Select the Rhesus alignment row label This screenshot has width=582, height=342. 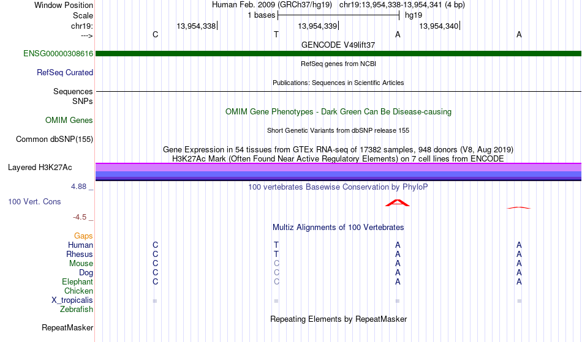click(80, 254)
